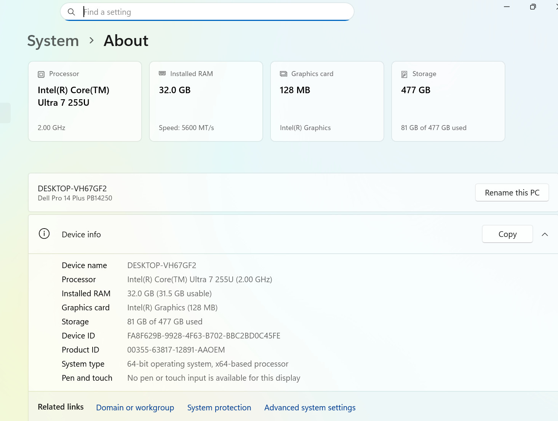Click 32.0 GB (31.5 GB usable) value

169,294
